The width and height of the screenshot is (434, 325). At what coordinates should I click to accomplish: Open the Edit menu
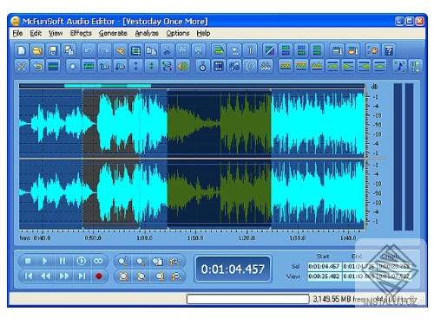click(36, 34)
